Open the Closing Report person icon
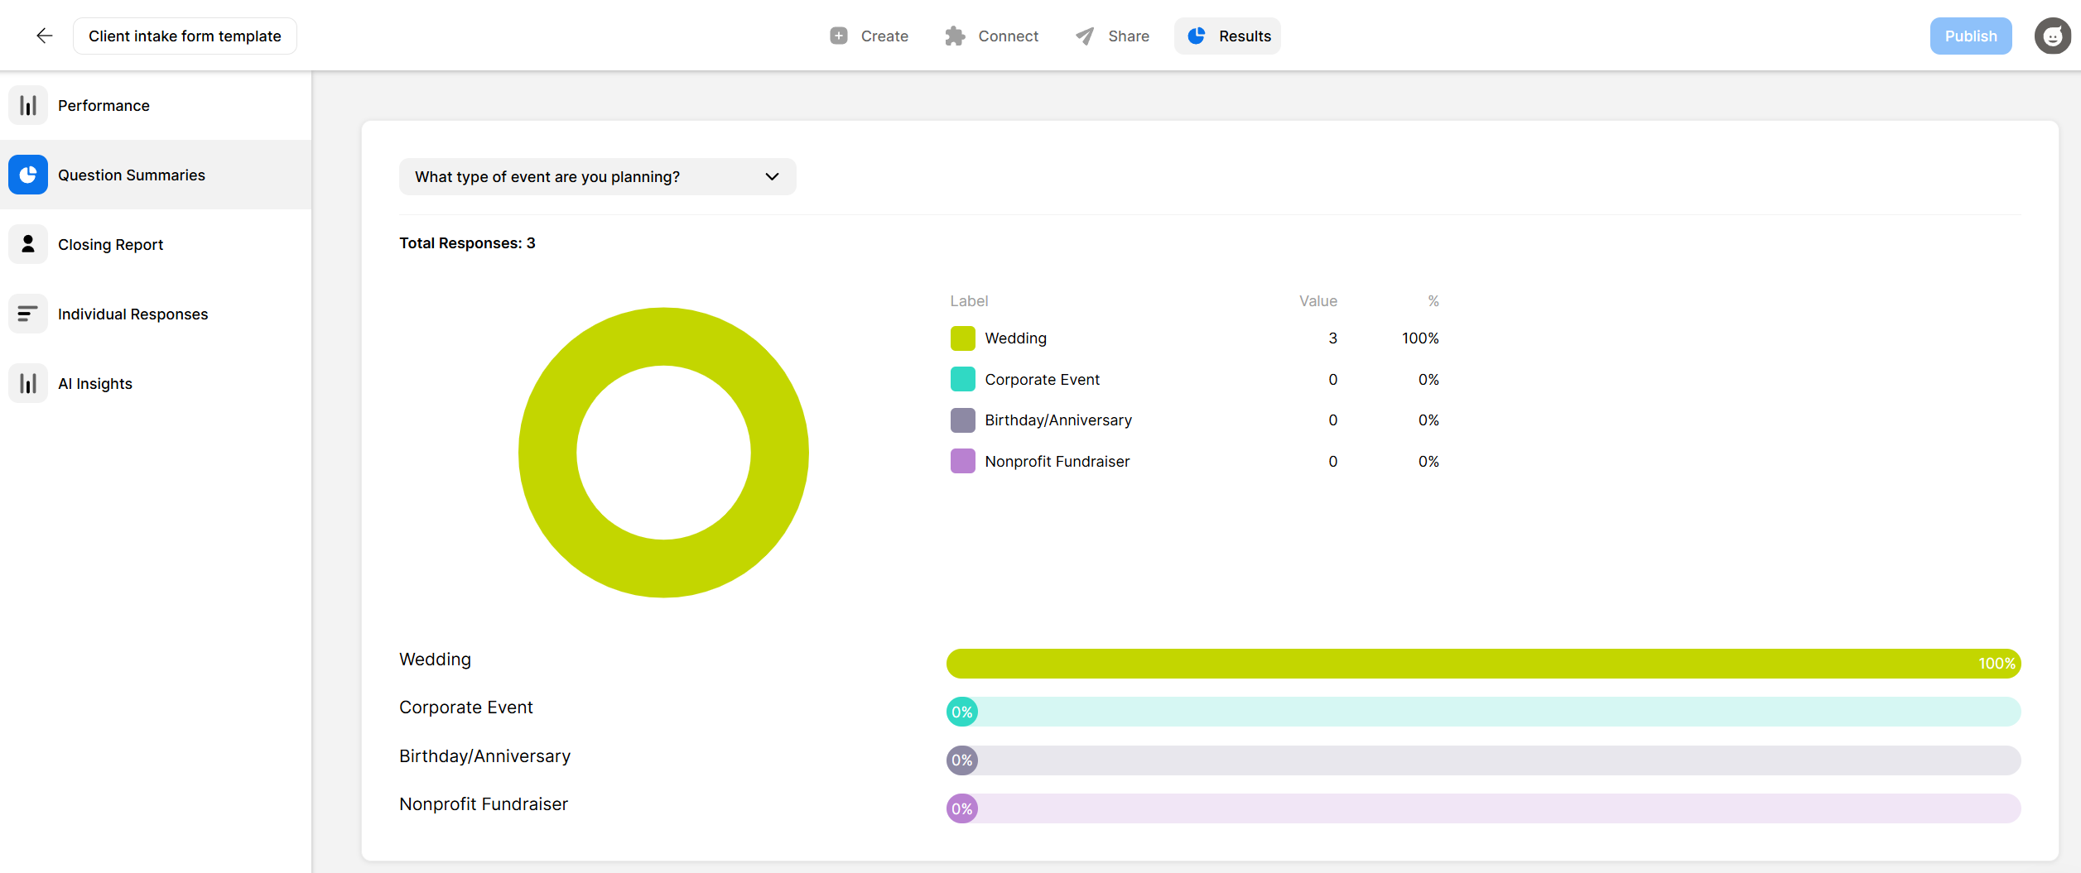The width and height of the screenshot is (2081, 873). 28,244
